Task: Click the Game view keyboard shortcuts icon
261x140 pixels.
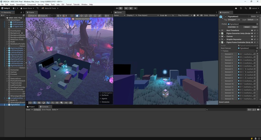Action: click(201, 15)
